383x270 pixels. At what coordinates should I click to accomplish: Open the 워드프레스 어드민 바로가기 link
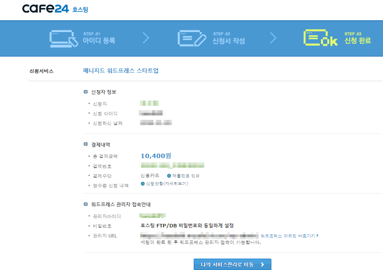(x=288, y=236)
